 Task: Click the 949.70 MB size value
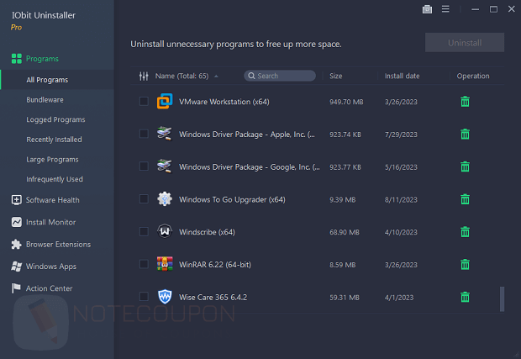click(346, 102)
